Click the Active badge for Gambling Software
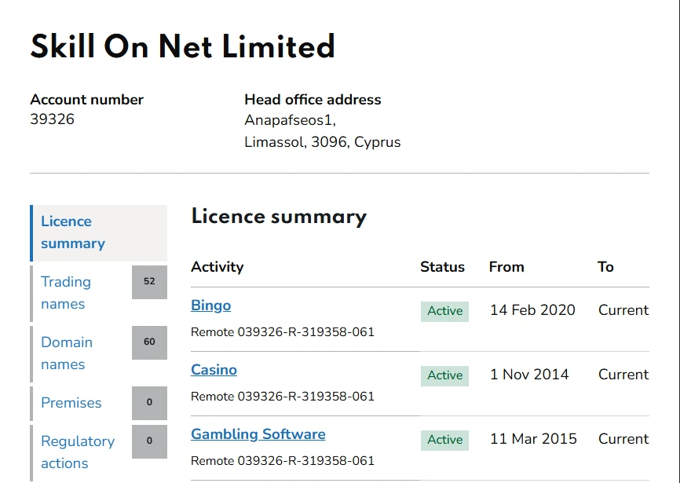This screenshot has height=483, width=680. [444, 440]
